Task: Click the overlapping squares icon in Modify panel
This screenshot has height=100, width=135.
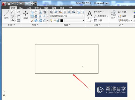Action: pos(45,12)
